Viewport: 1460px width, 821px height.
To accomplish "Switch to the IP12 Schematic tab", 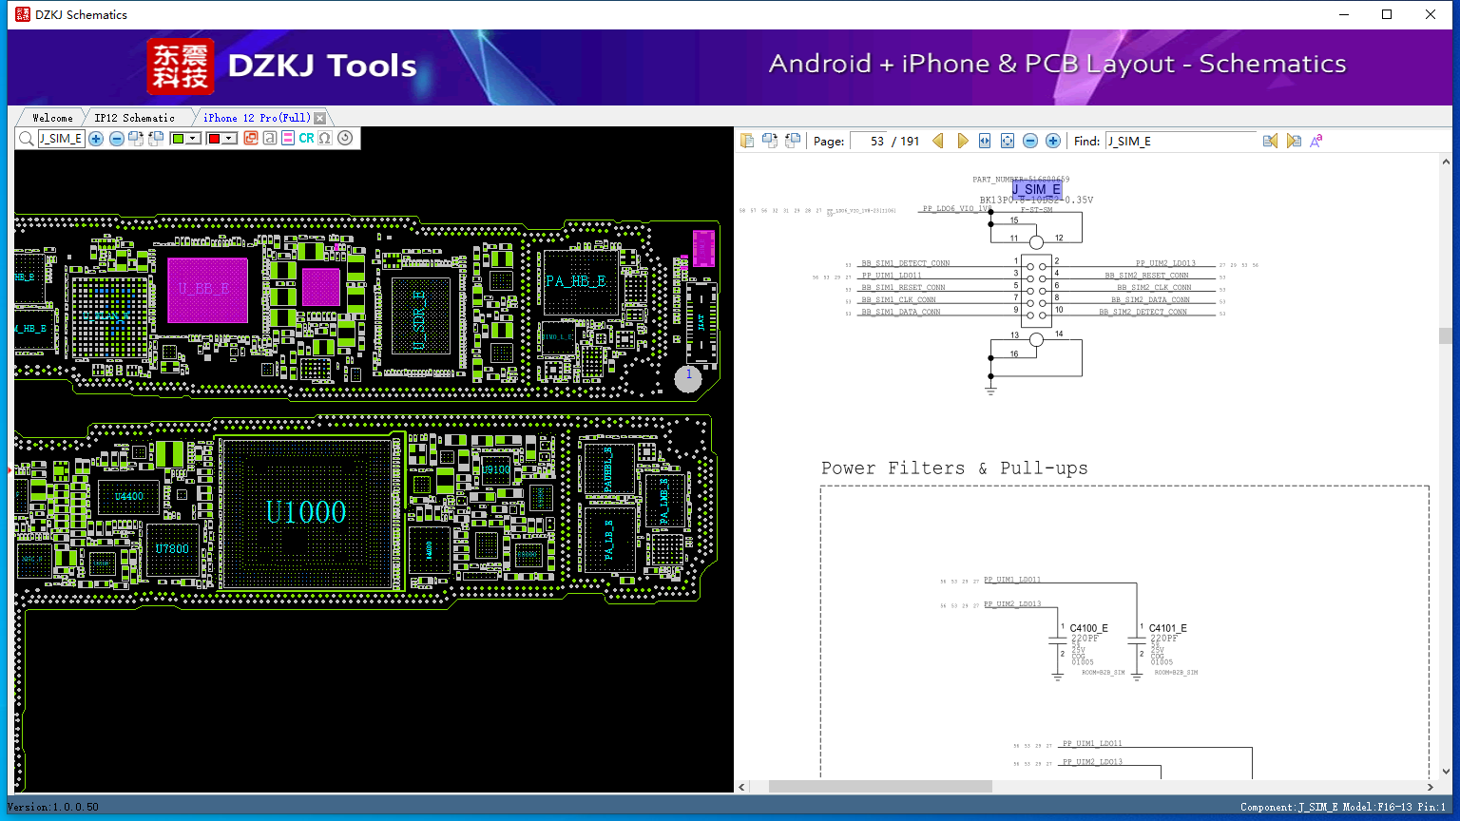I will point(134,118).
